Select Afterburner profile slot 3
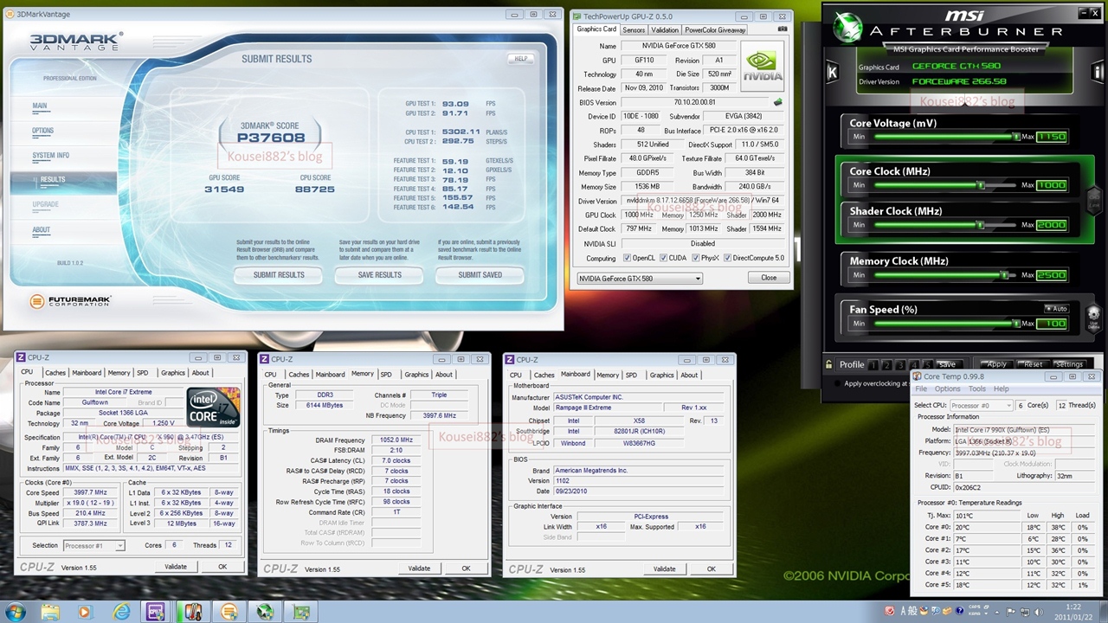Screen dimensions: 1108x623 click(x=901, y=364)
